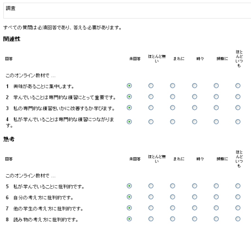Select 未回答 for question 6
This screenshot has width=251, height=227.
click(129, 197)
